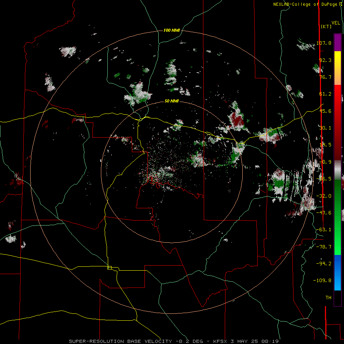Select the -94.2 legend value

click(x=324, y=264)
